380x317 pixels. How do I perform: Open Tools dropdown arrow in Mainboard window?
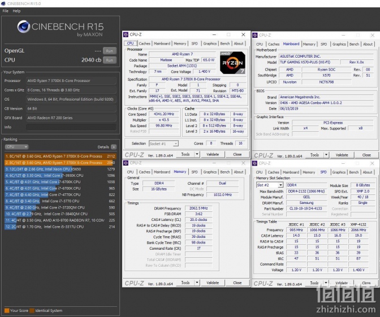pyautogui.click(x=326, y=155)
